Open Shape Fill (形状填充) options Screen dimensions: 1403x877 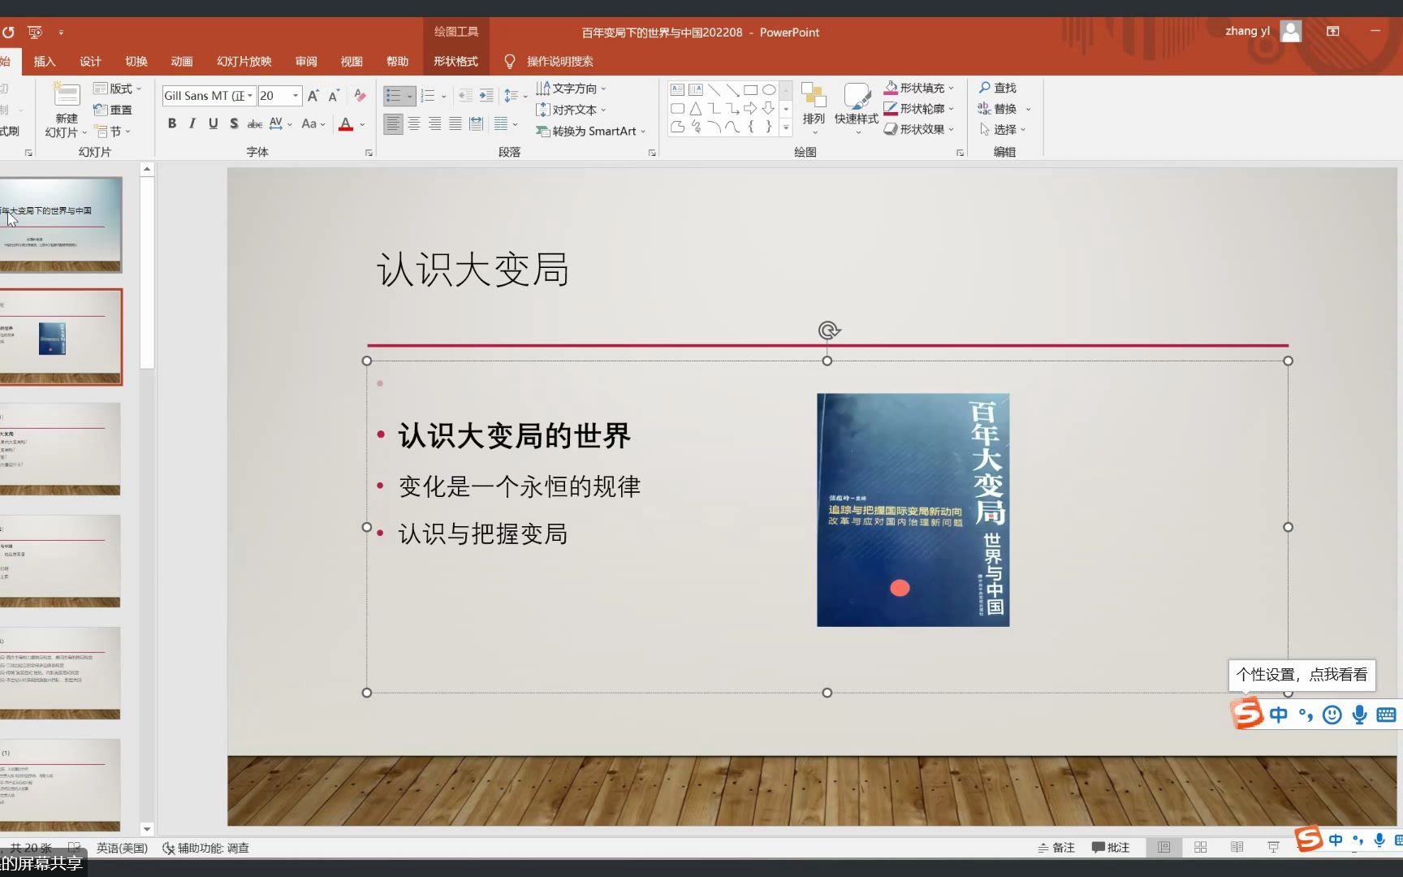919,88
